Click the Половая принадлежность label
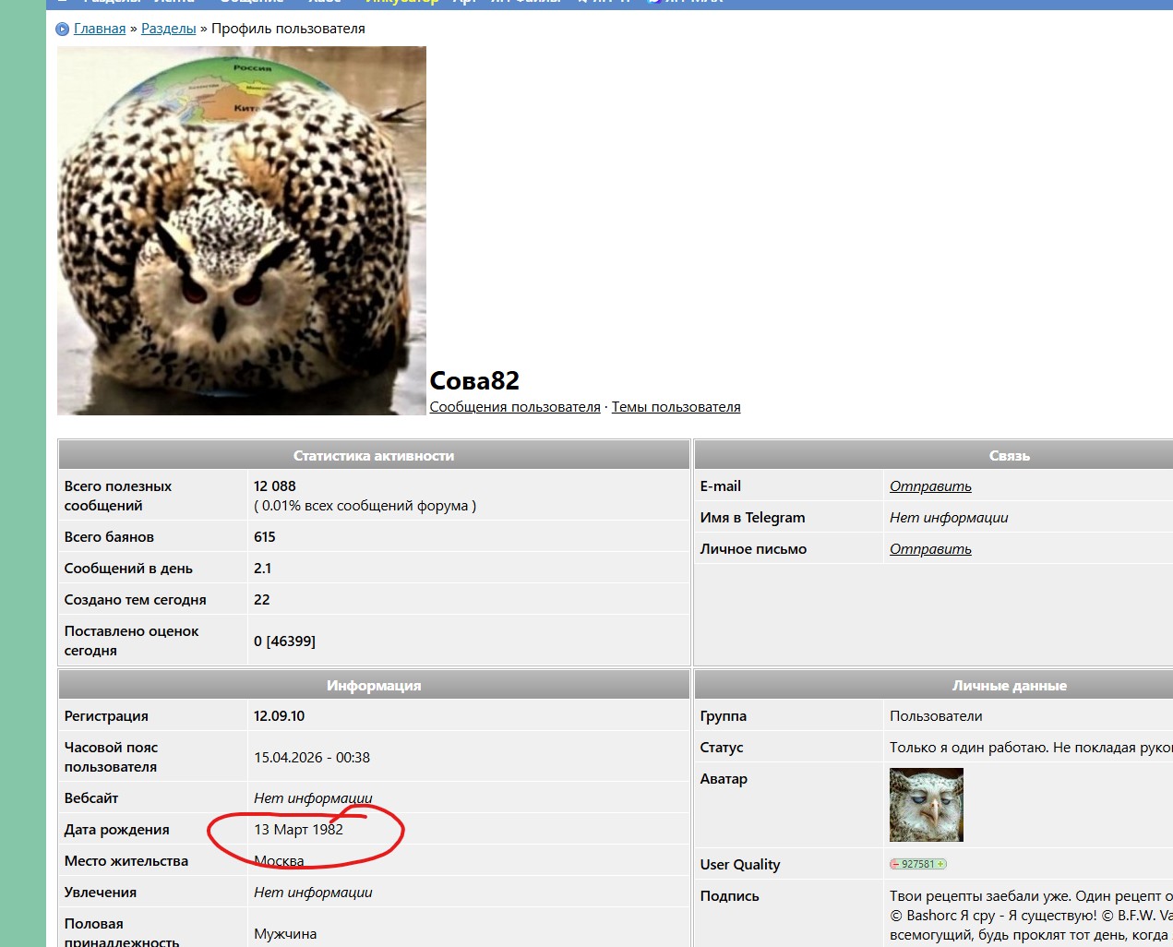Screen dimensions: 1173x947 tap(122, 932)
